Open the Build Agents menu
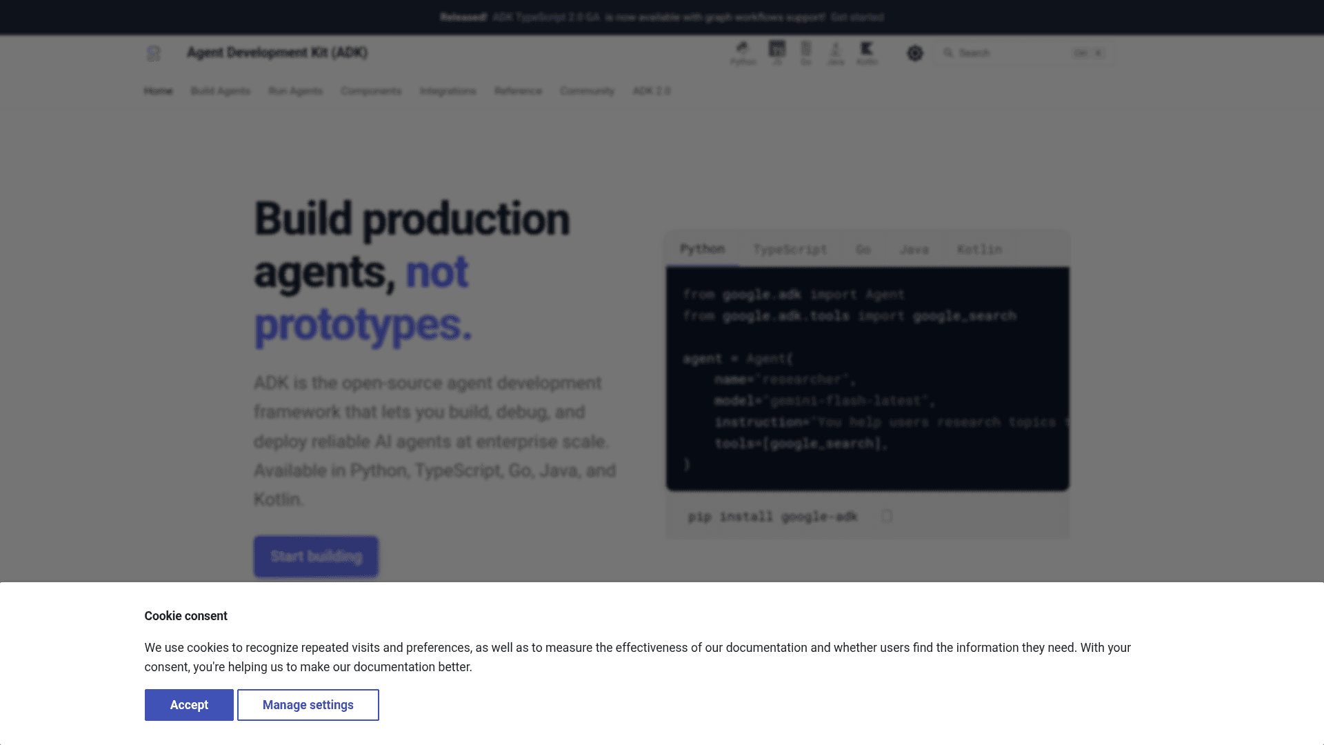Image resolution: width=1324 pixels, height=745 pixels. [x=221, y=91]
